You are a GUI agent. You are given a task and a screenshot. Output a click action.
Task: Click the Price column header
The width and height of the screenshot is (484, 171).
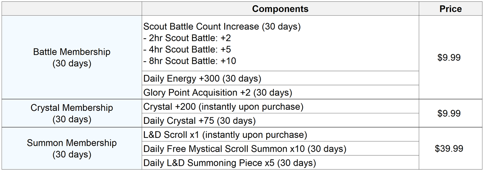pos(450,9)
